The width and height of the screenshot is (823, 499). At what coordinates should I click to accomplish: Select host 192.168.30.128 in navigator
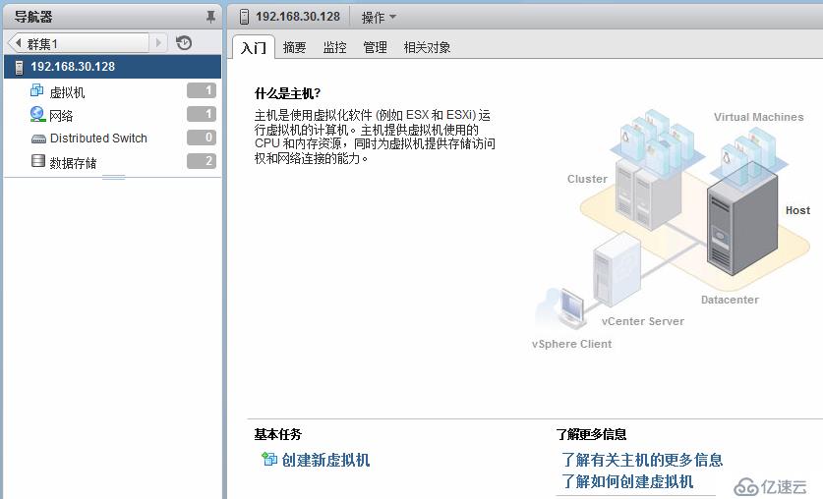click(112, 67)
